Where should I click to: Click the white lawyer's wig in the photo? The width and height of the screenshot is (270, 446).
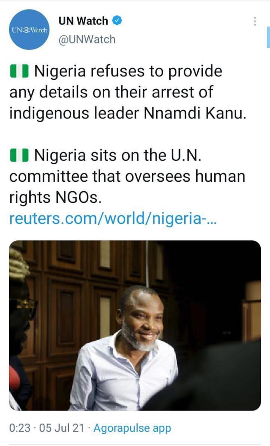[x=19, y=265]
